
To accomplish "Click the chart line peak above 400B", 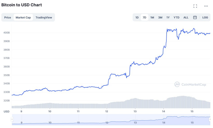I will coord(194,28).
